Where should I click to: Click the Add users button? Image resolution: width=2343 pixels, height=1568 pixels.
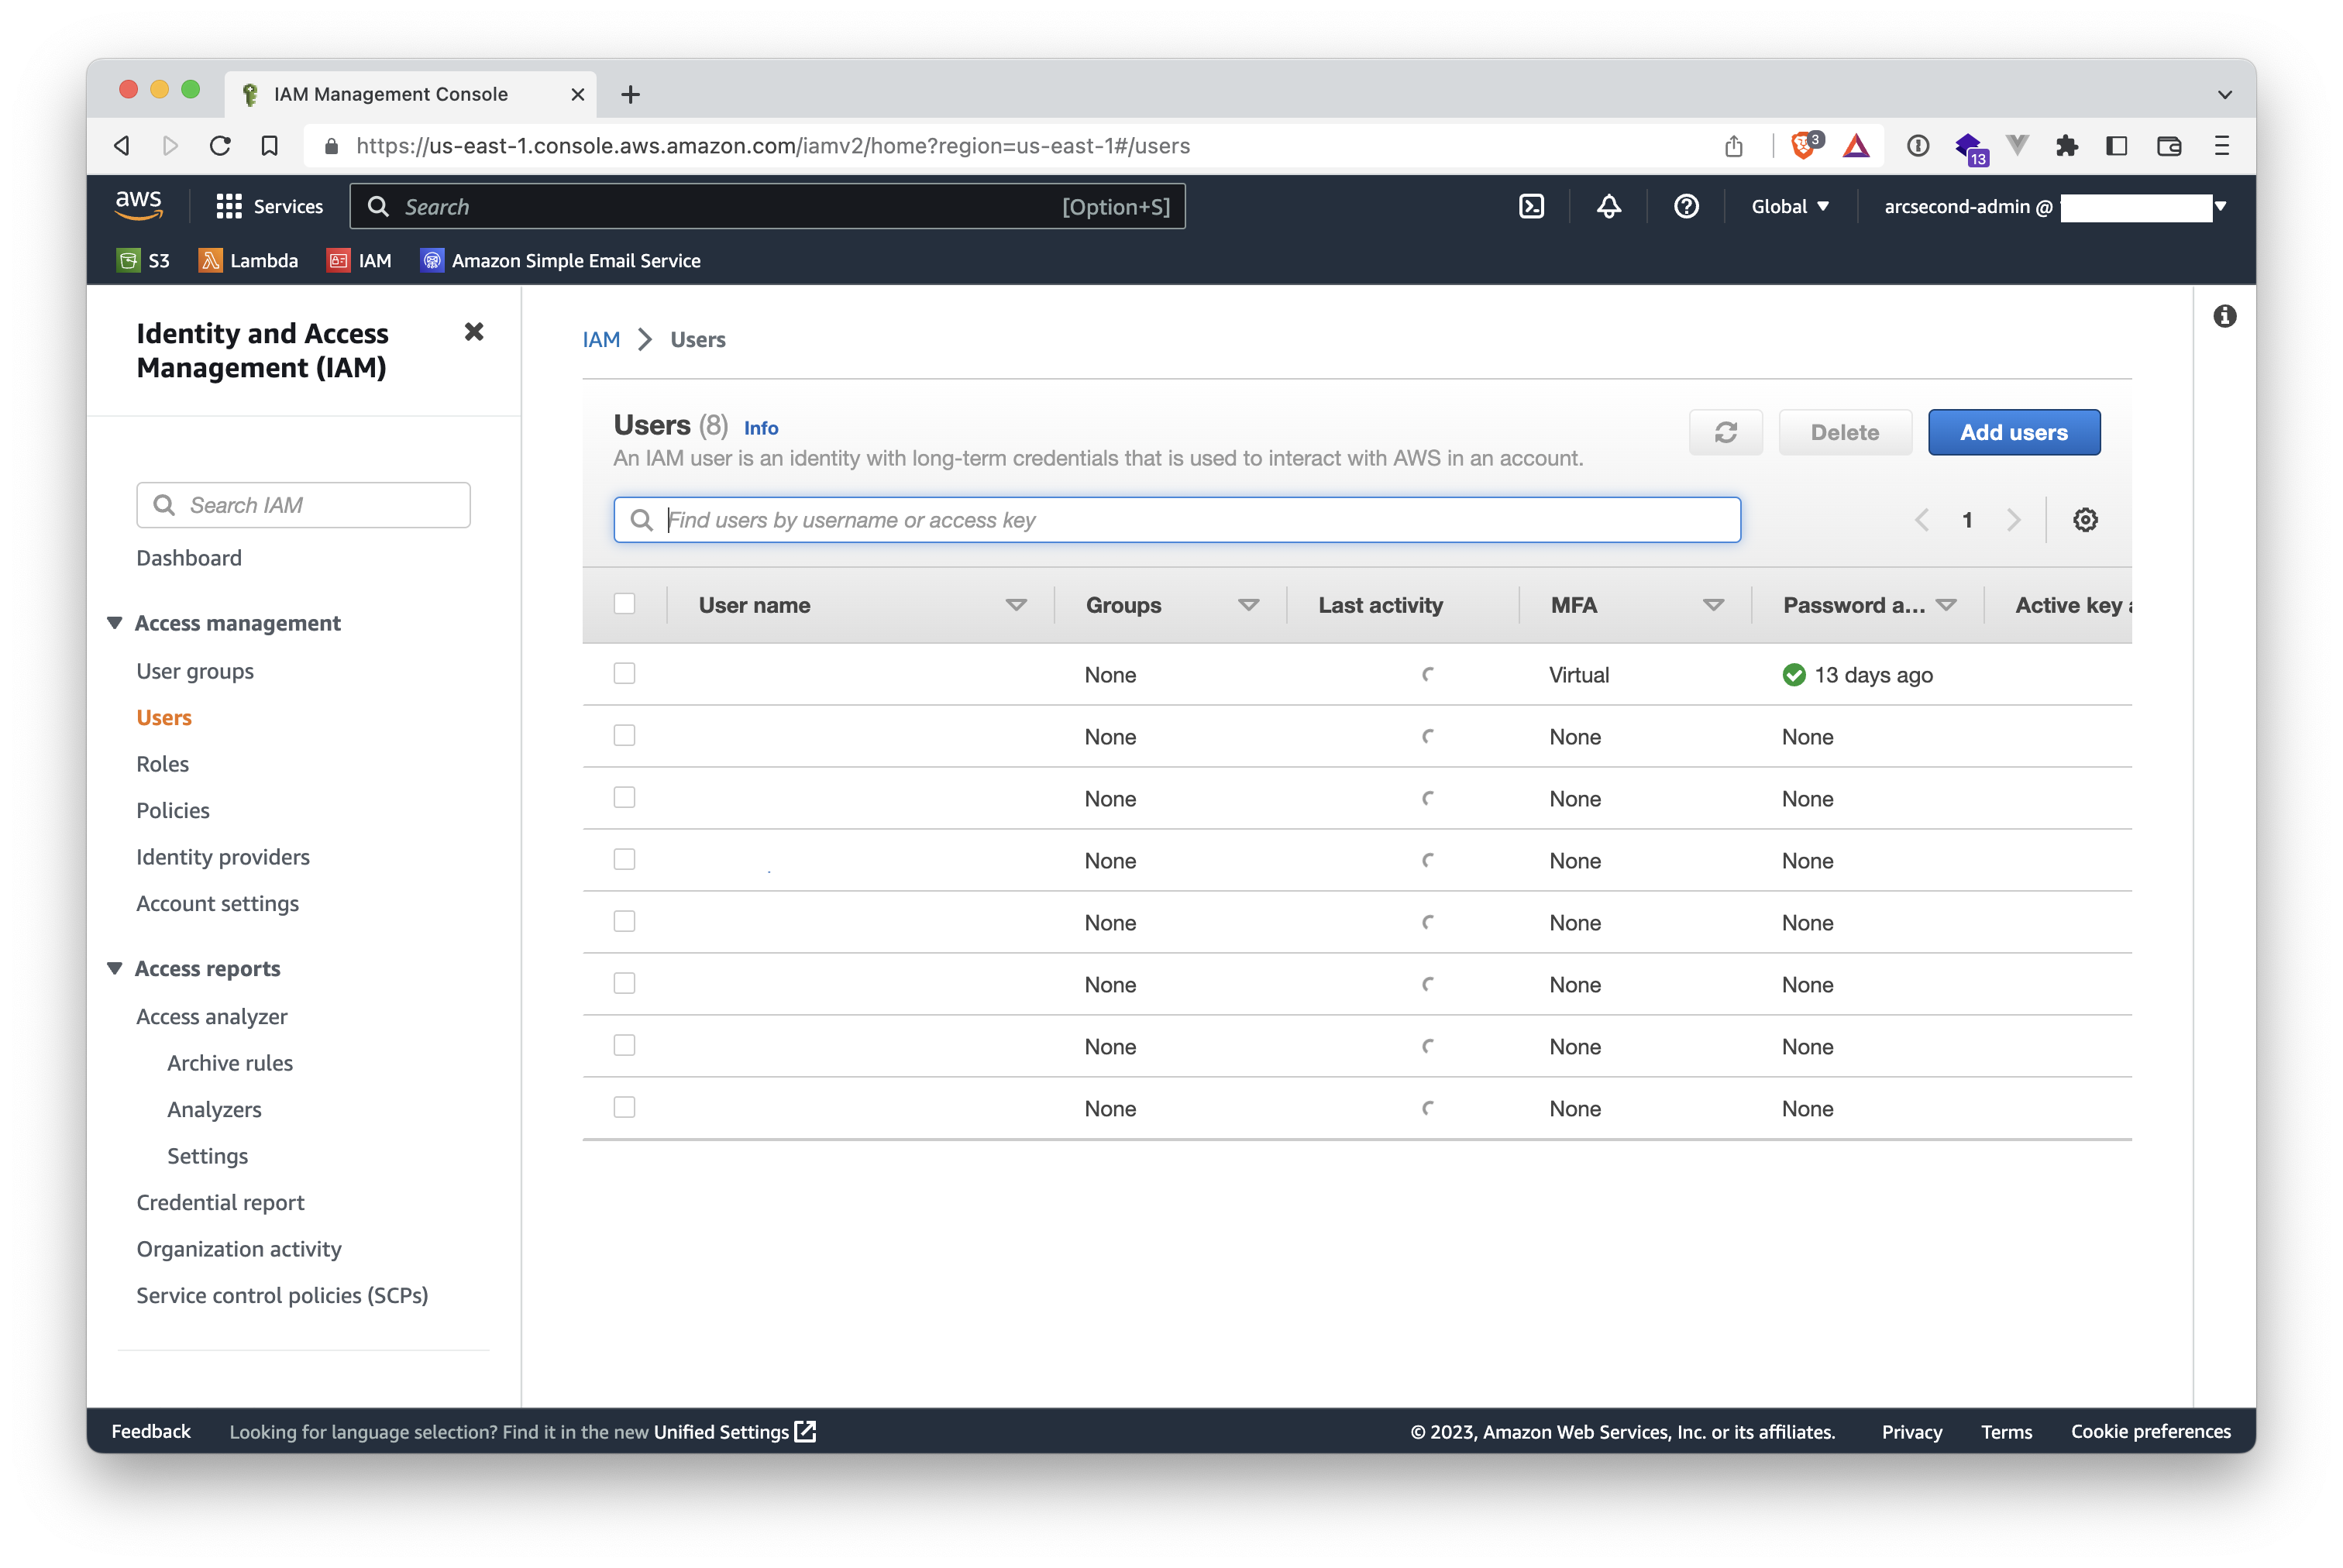[x=2012, y=432]
